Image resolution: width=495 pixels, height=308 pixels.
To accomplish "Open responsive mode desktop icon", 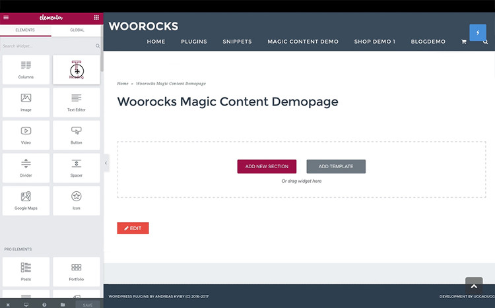I will pyautogui.click(x=26, y=305).
